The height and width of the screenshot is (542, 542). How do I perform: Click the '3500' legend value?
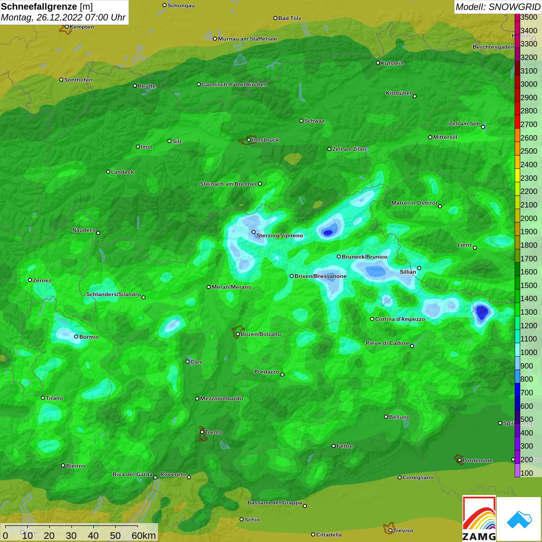[x=529, y=17]
